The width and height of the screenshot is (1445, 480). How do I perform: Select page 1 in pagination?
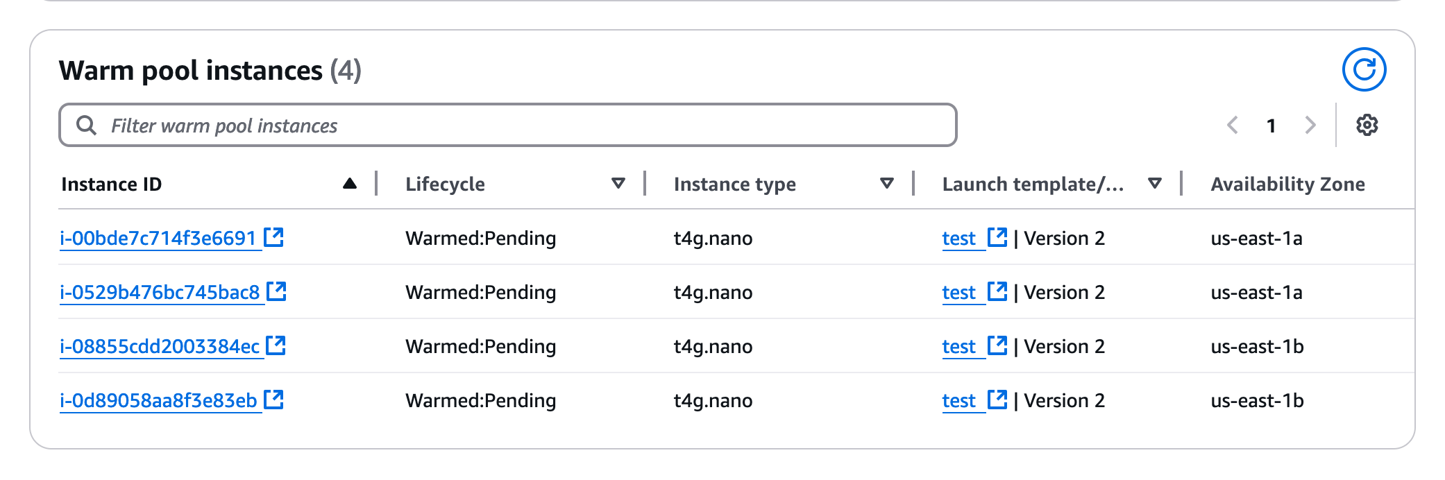tap(1271, 126)
